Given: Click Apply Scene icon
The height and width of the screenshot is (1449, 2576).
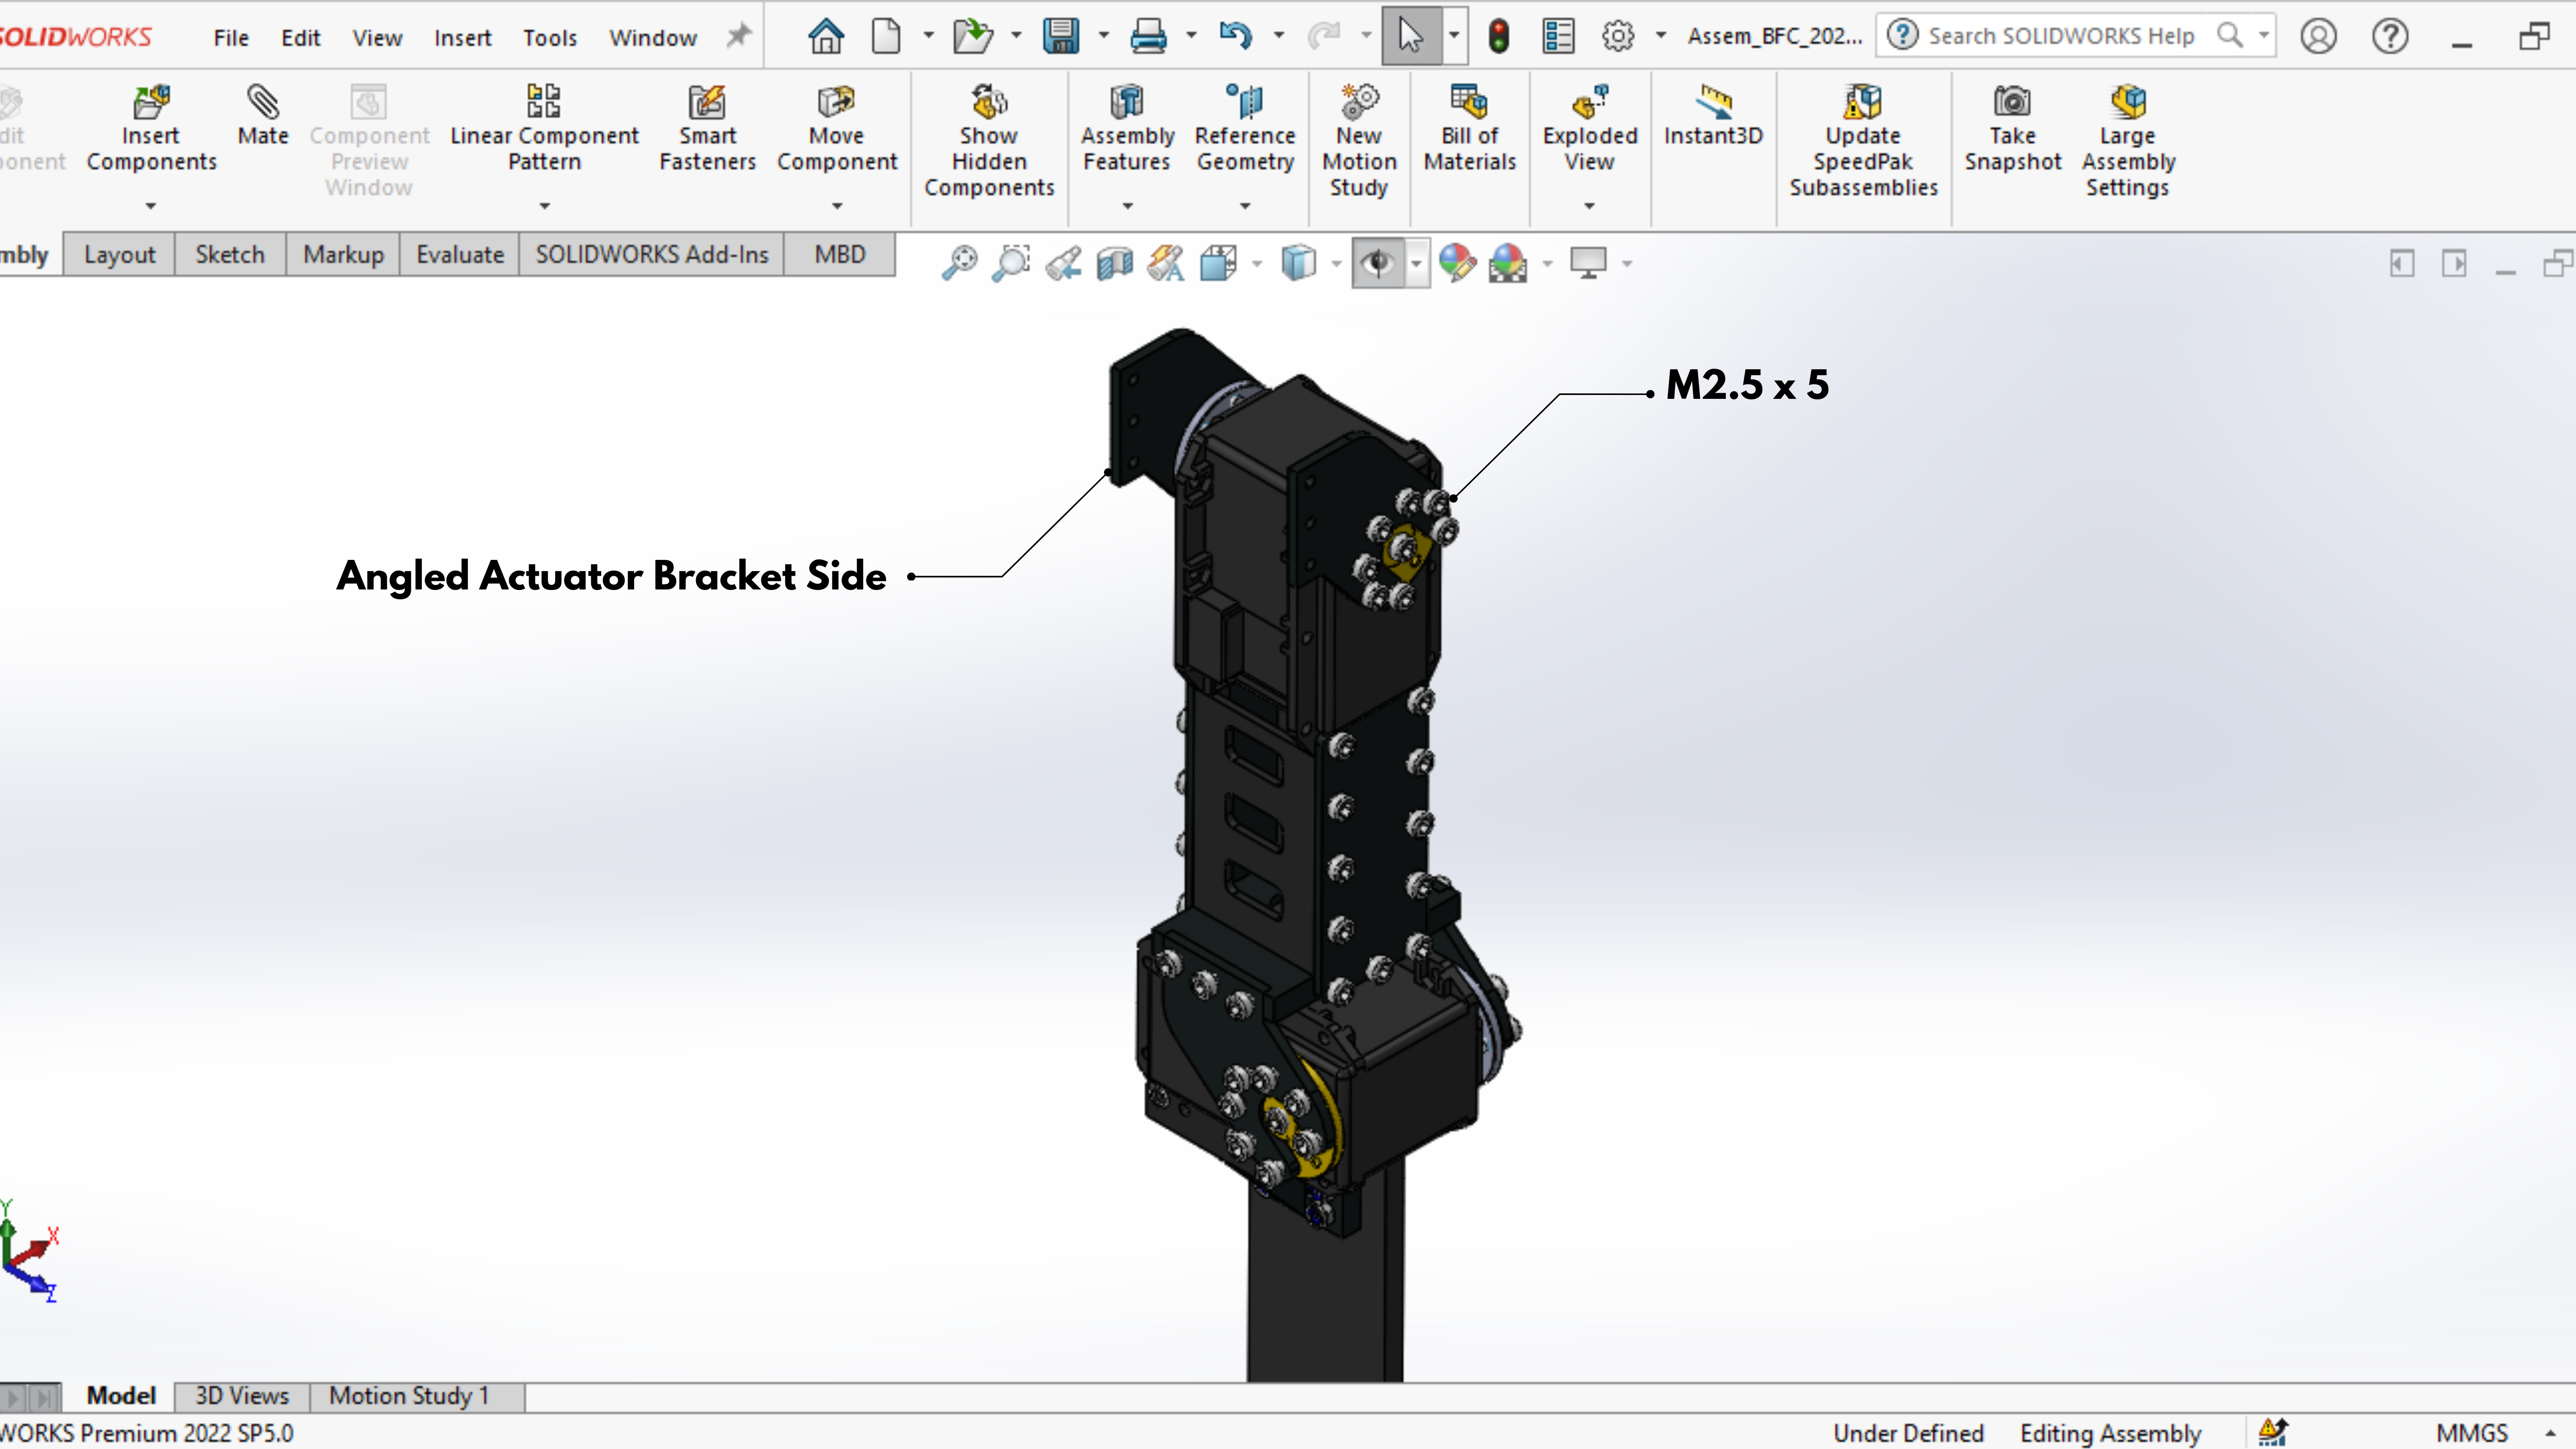Looking at the screenshot, I should 1508,263.
